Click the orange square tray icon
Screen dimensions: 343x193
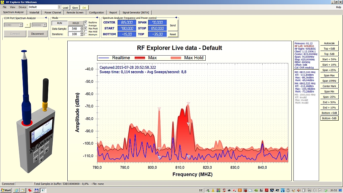[240, 190]
